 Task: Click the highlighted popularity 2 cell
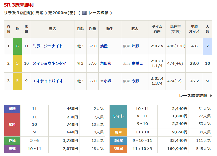207,46
